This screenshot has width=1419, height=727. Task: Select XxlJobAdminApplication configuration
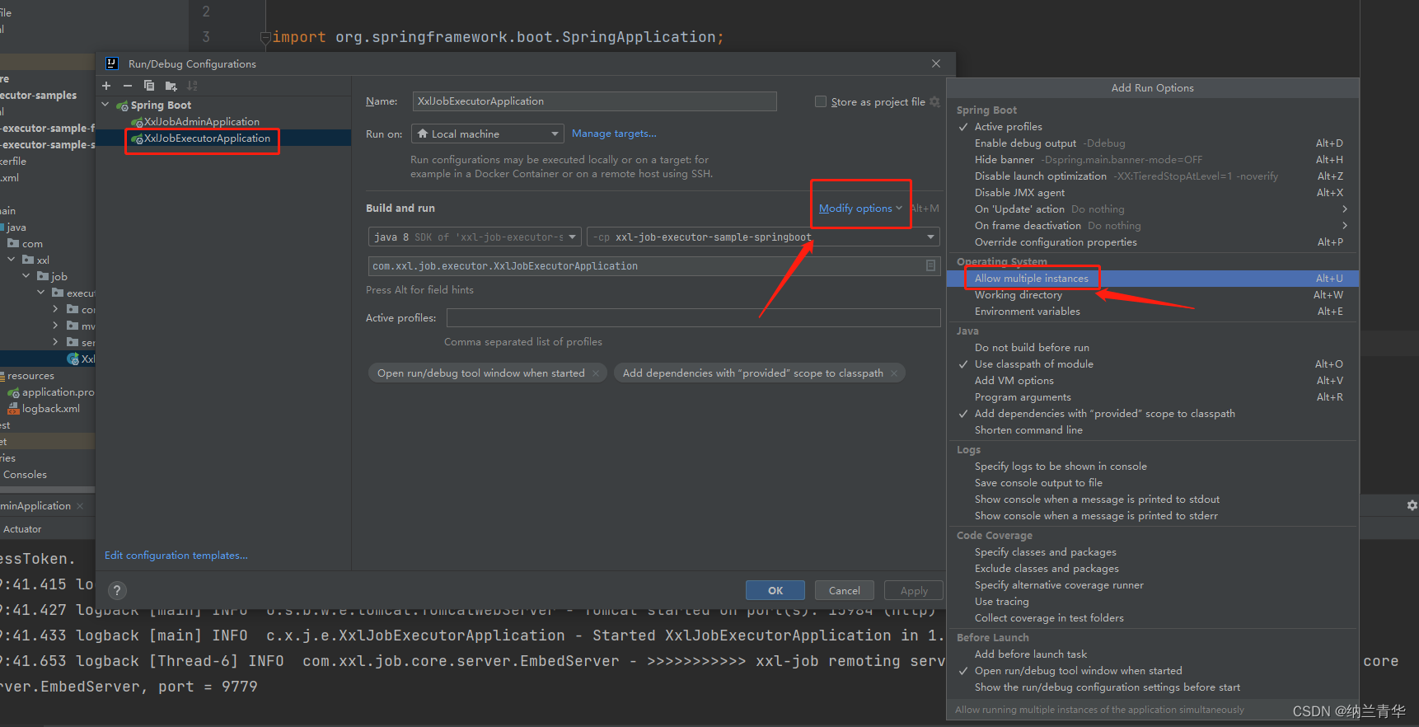[x=202, y=122]
